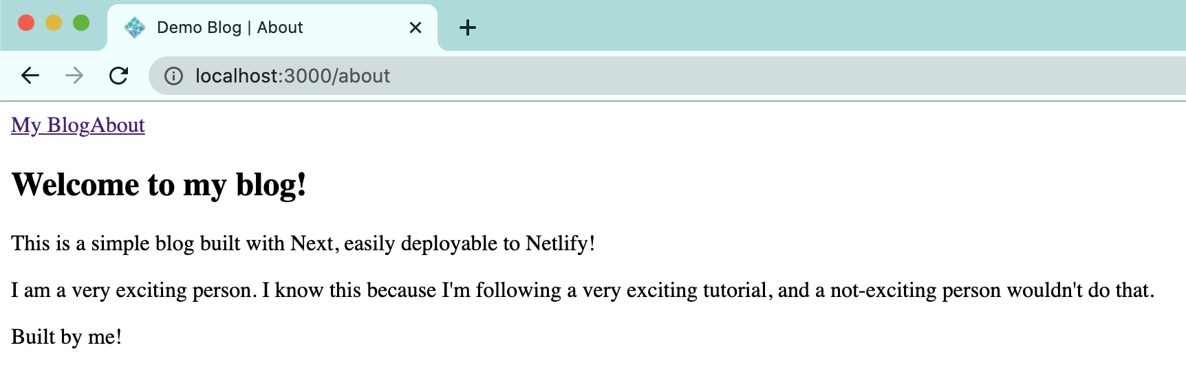The width and height of the screenshot is (1186, 374).
Task: Open a new browser tab
Action: 468,27
